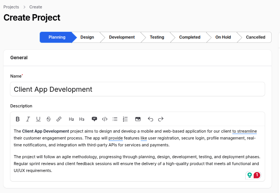Click the bold "Client App Development" text in description
The width and height of the screenshot is (280, 193).
[x=45, y=131]
